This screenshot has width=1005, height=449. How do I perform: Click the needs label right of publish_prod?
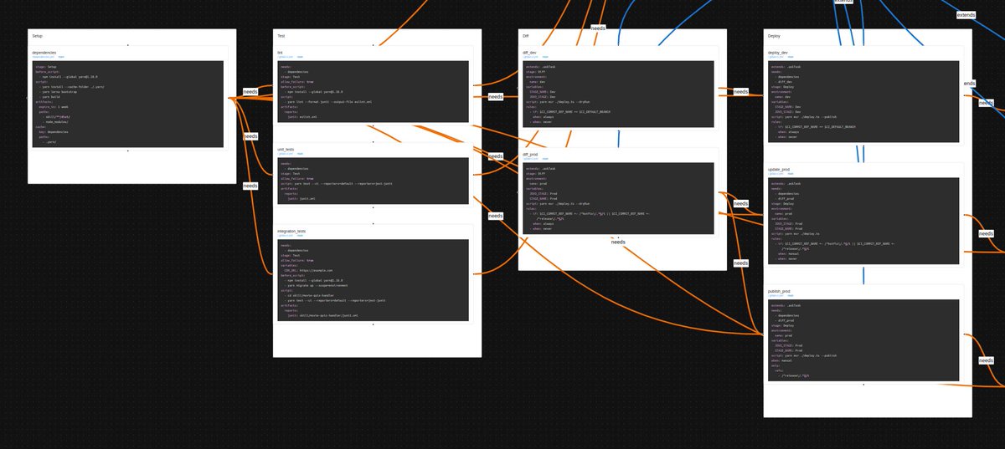point(987,360)
